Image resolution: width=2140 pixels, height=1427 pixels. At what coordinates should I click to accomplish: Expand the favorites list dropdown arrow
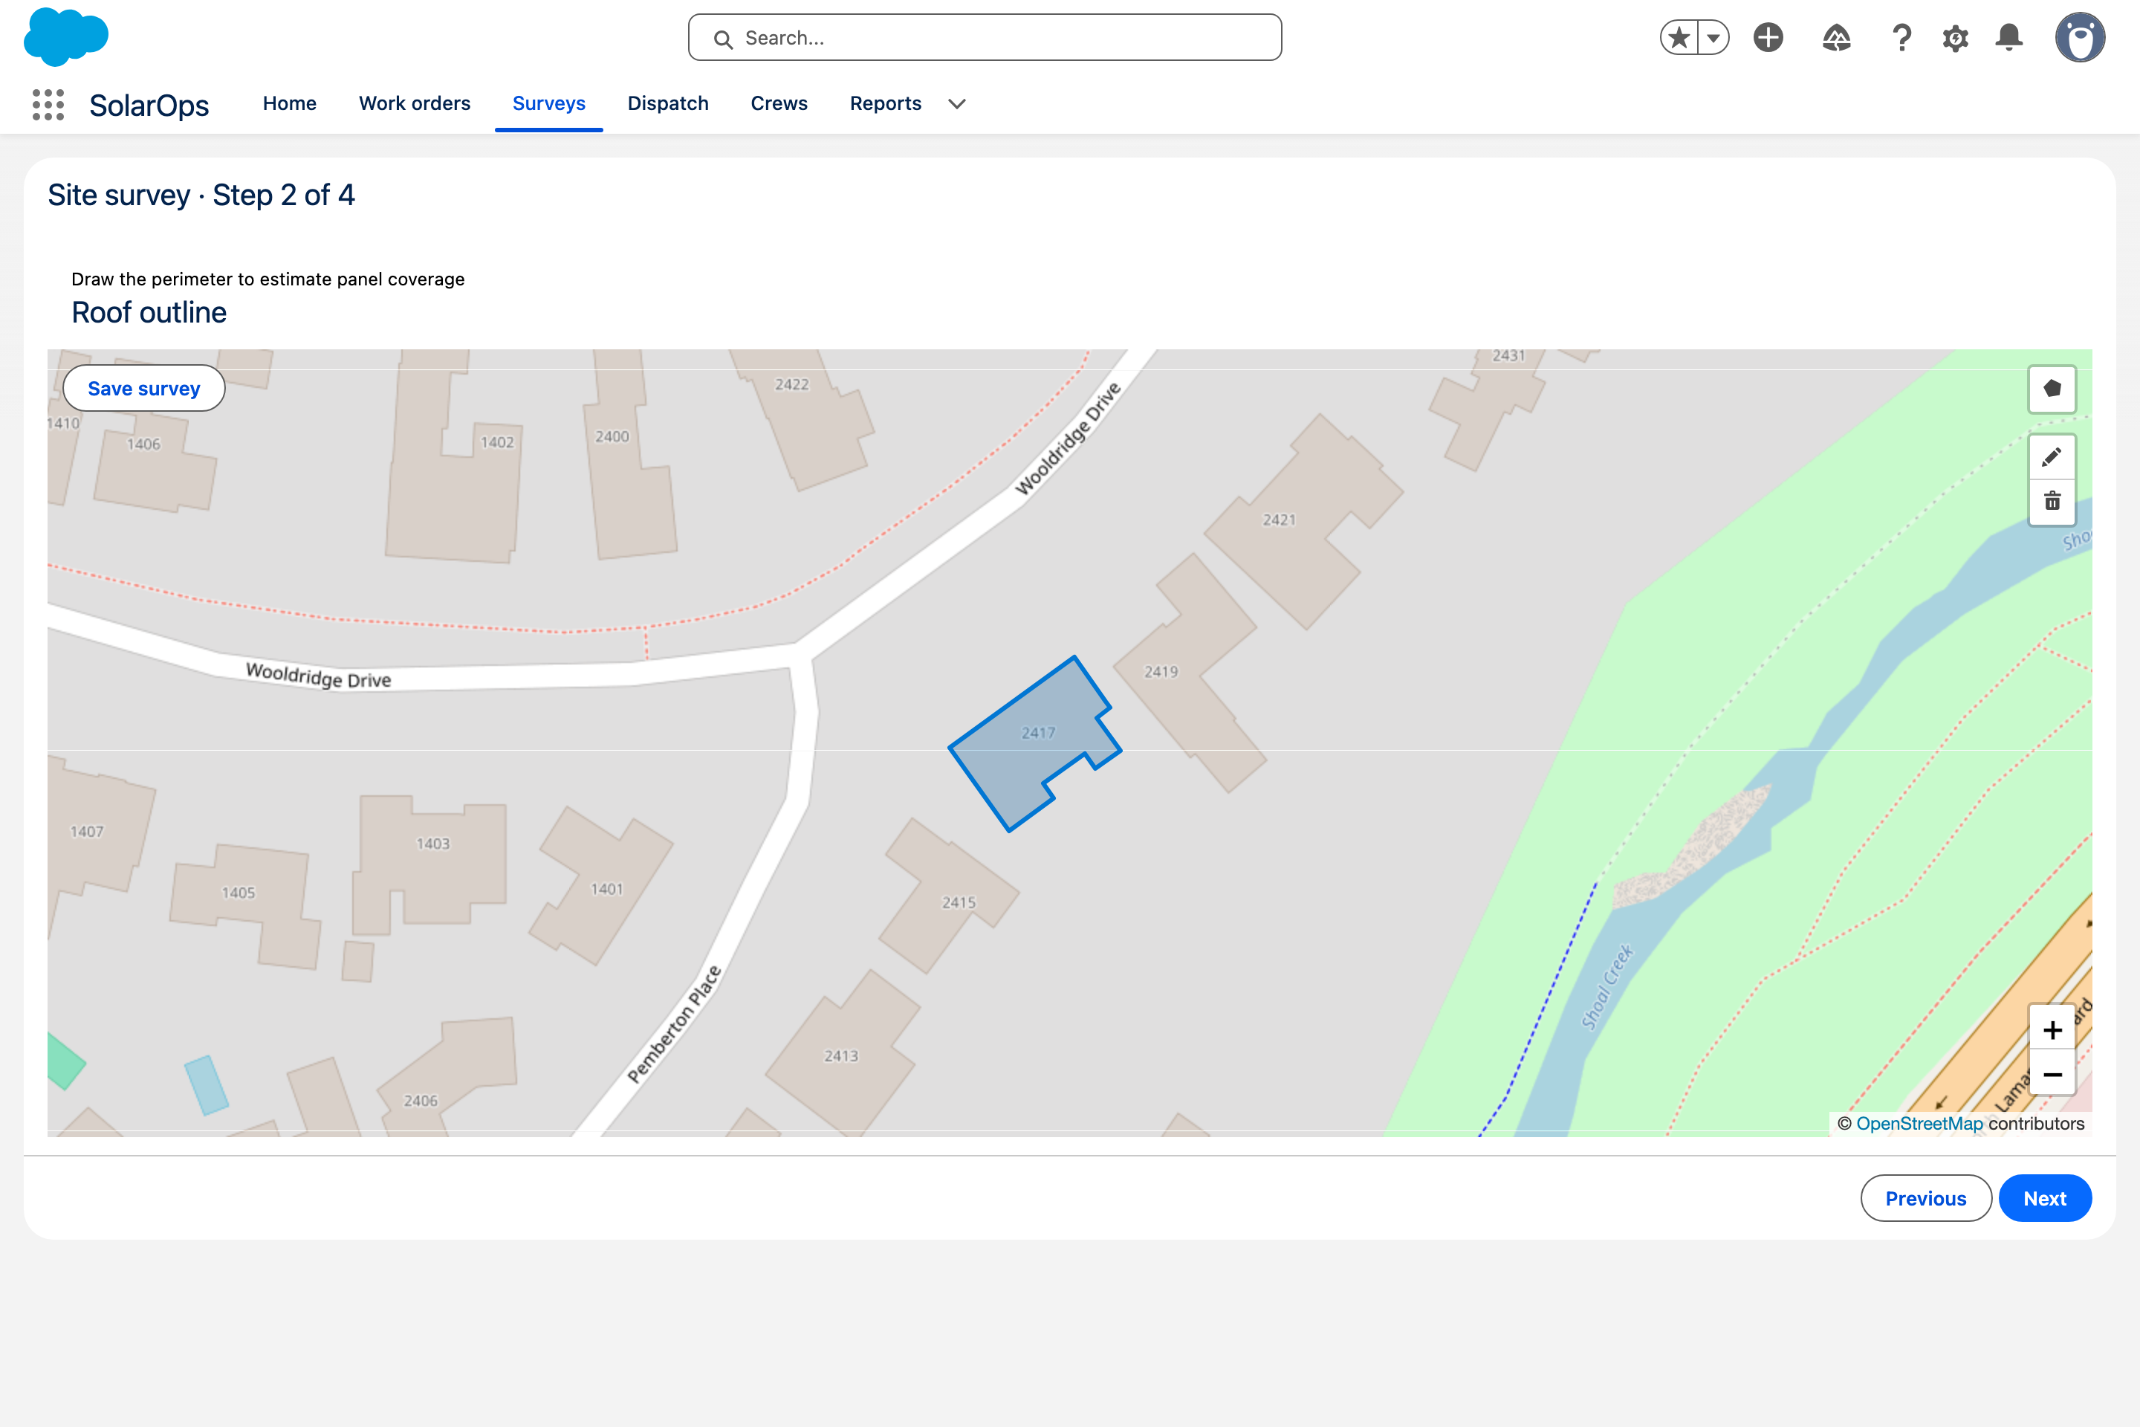(x=1713, y=37)
